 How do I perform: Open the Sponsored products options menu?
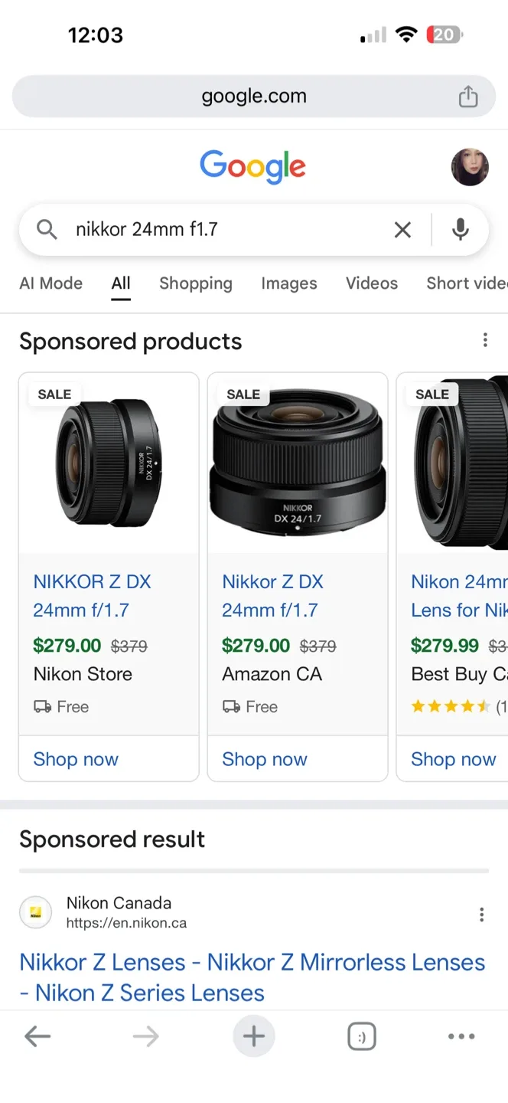[485, 339]
